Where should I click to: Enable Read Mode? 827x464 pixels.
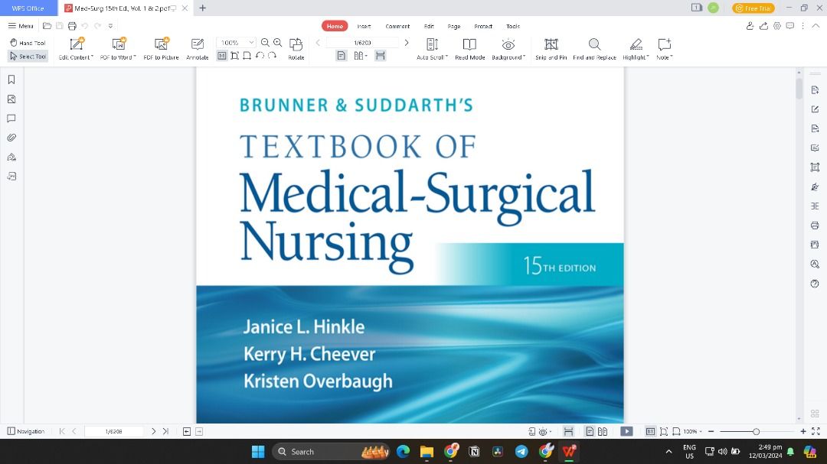pos(469,49)
